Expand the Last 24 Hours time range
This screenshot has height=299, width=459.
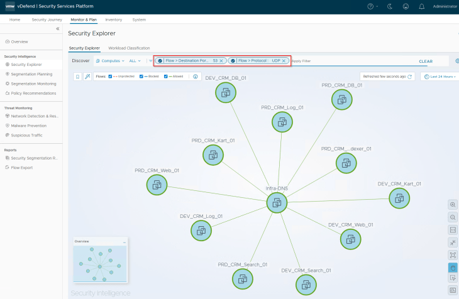(439, 77)
